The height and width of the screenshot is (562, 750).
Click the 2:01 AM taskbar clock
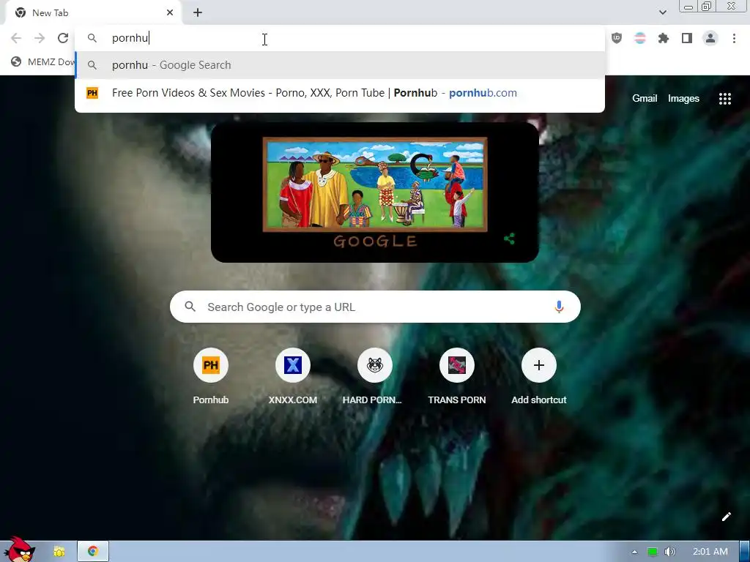[x=710, y=552]
